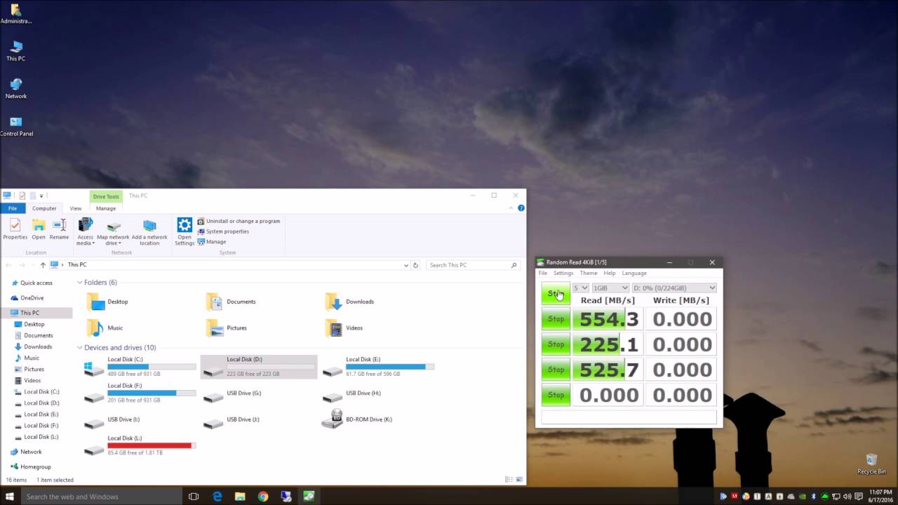Viewport: 898px width, 505px height.
Task: Refresh the This PC view
Action: tap(415, 265)
